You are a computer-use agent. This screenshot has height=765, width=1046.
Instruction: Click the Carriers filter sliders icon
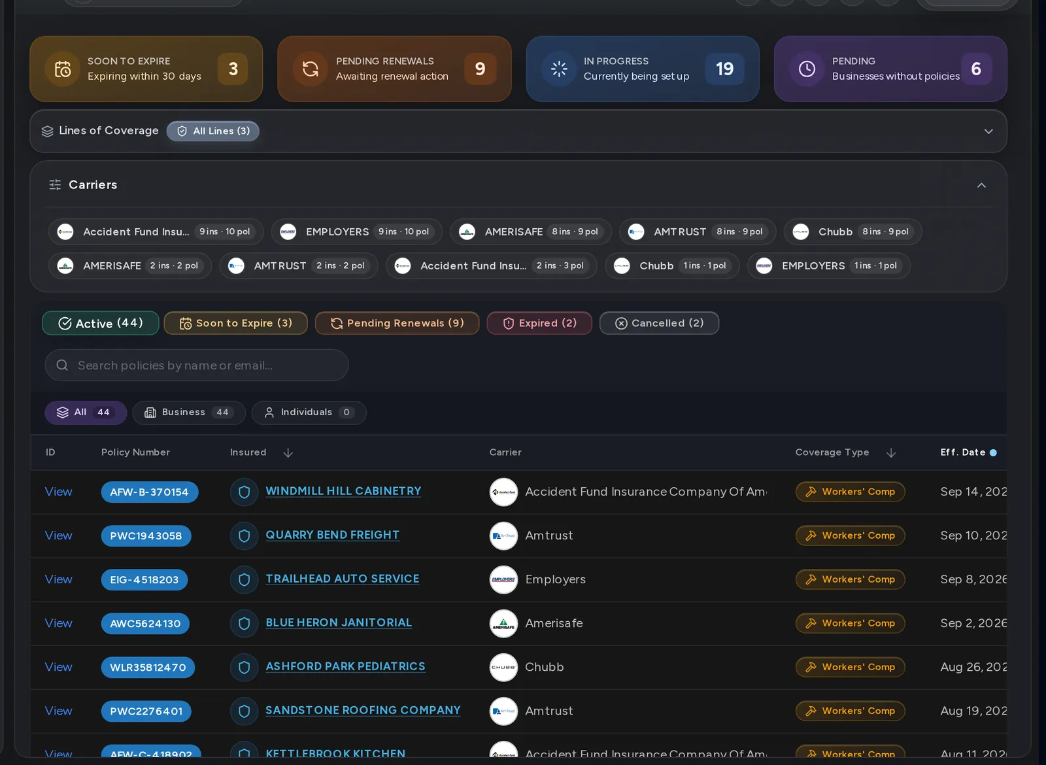(55, 185)
